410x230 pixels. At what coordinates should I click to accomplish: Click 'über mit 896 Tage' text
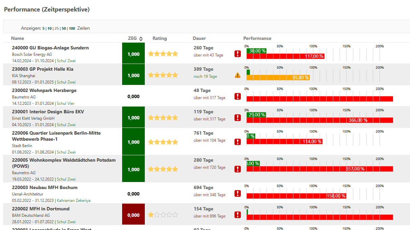pos(209,216)
